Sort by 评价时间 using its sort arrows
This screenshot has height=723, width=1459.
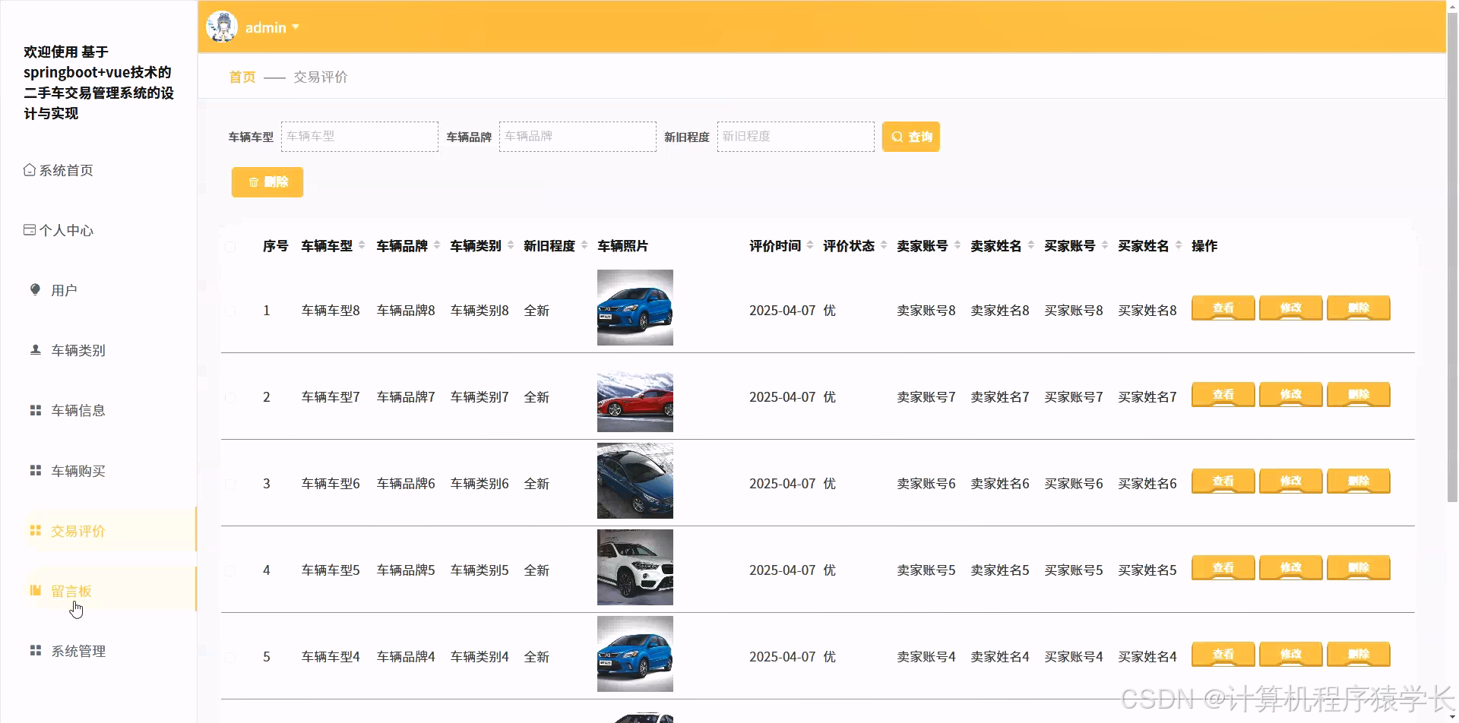pos(810,245)
